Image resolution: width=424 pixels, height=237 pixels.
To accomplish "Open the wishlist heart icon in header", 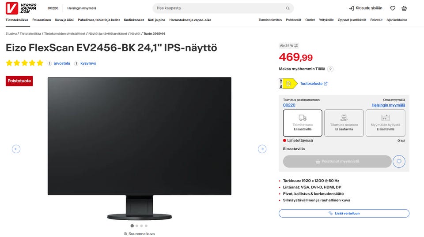I will point(393,8).
